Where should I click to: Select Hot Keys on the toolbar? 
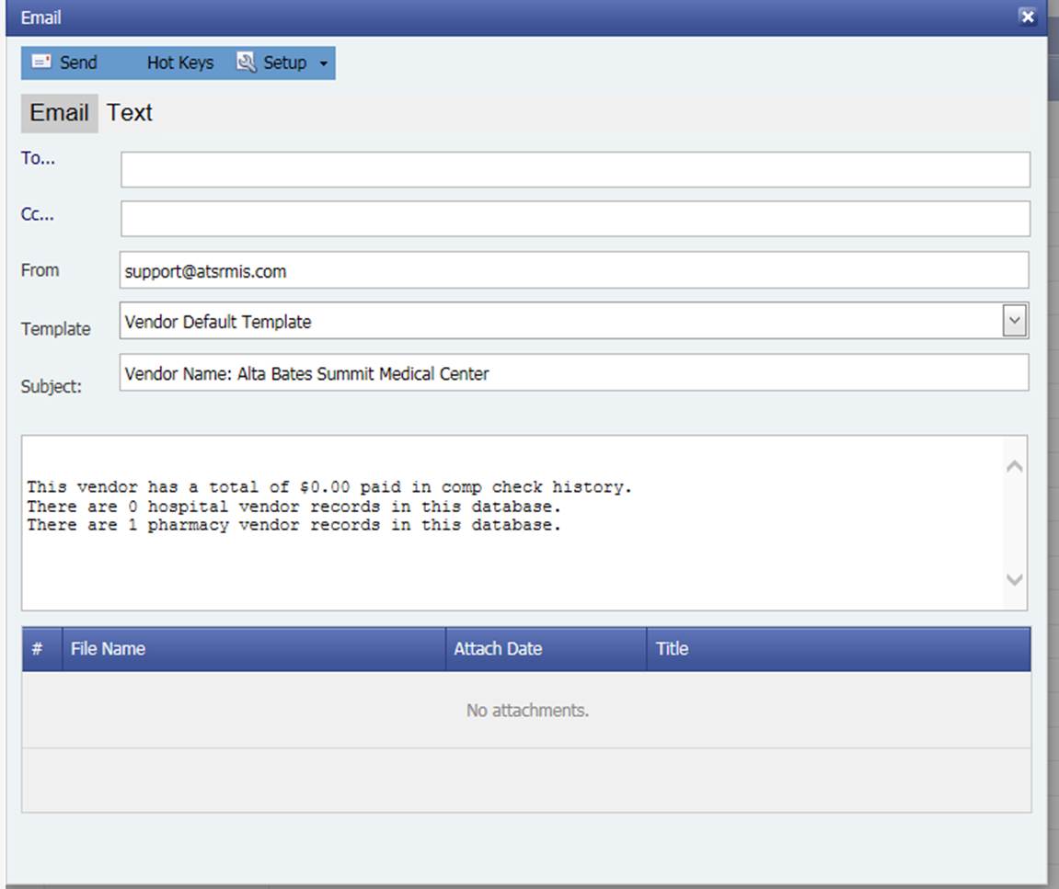[x=180, y=63]
